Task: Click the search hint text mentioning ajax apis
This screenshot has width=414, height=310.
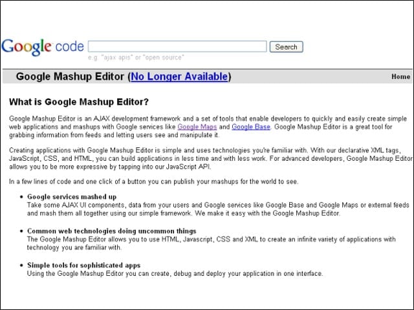Action: 136,57
